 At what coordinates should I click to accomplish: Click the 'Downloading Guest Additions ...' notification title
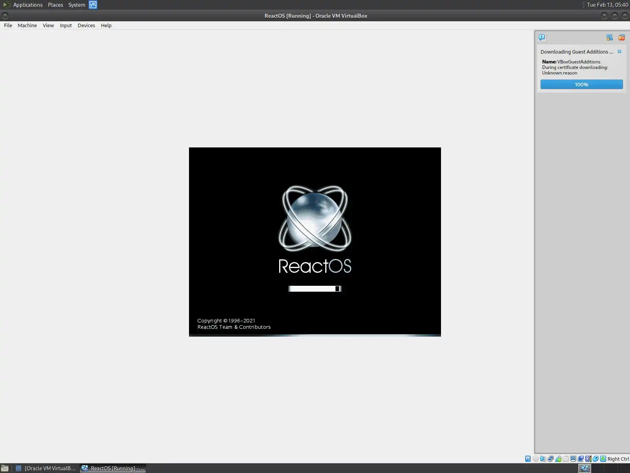[x=576, y=52]
